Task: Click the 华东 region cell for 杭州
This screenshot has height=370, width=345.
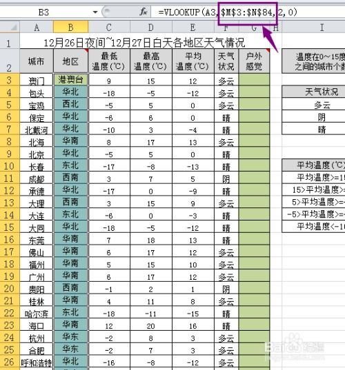Action: click(70, 338)
